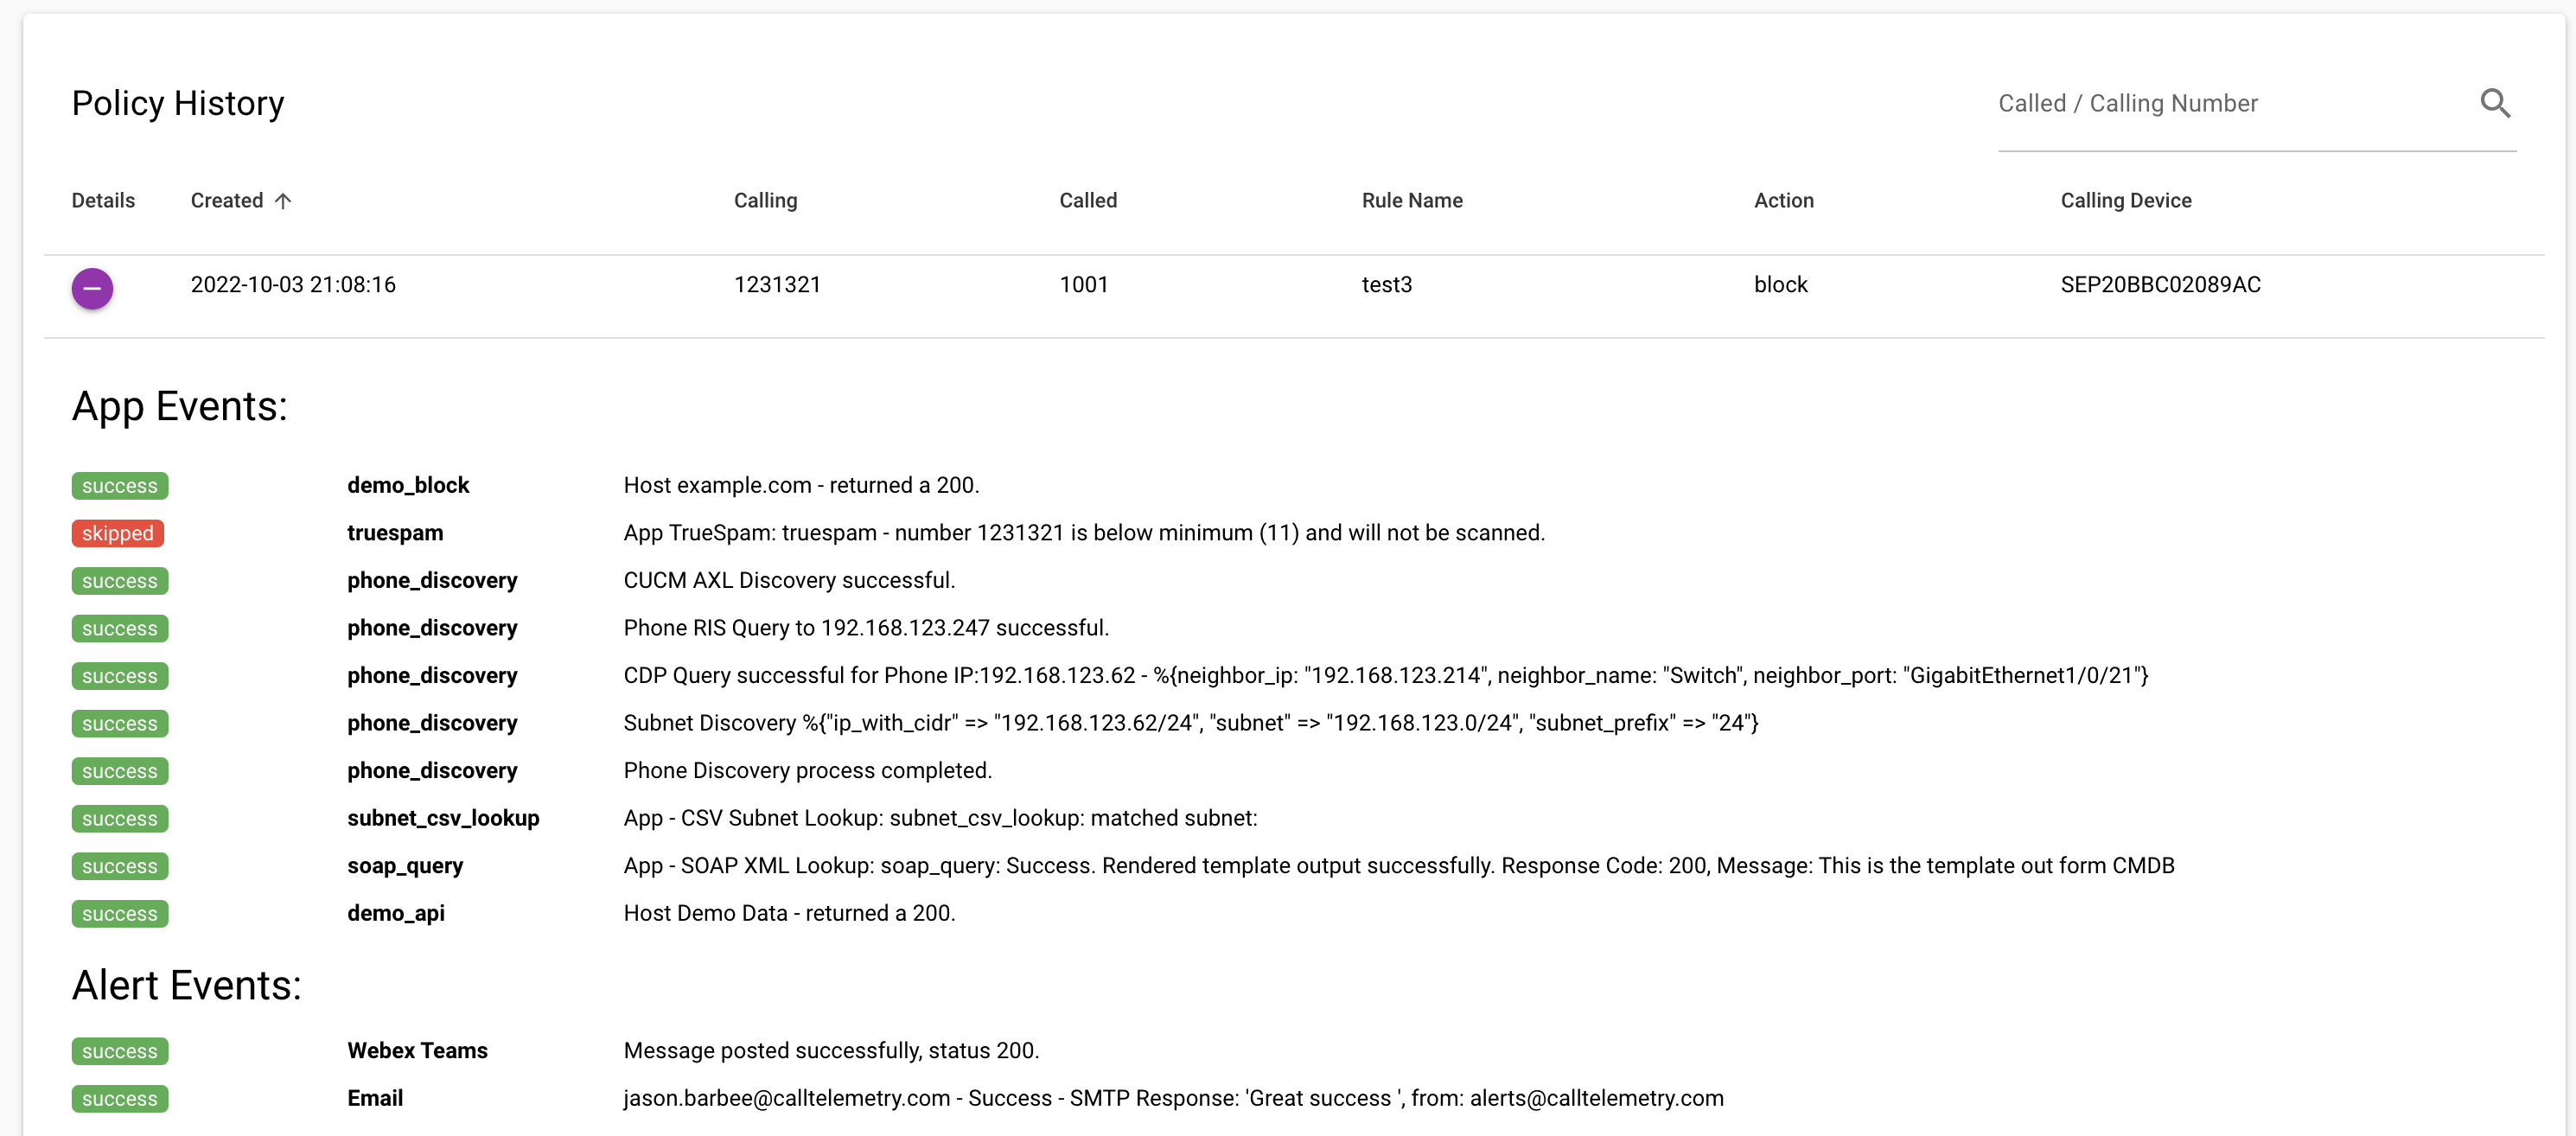Click the 'success' badge next to soap_query

pos(119,866)
